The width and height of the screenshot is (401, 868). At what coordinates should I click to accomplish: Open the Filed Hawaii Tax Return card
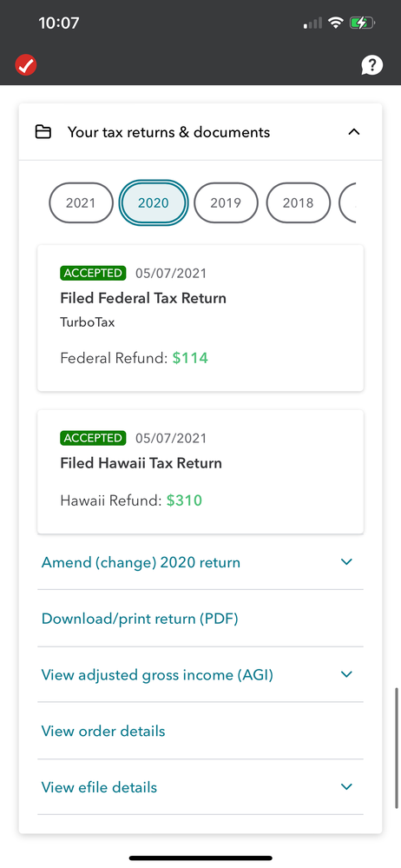coord(200,472)
